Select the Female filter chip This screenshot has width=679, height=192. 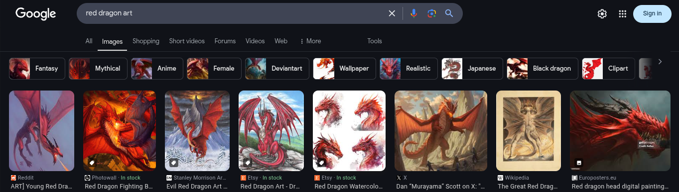(x=214, y=69)
